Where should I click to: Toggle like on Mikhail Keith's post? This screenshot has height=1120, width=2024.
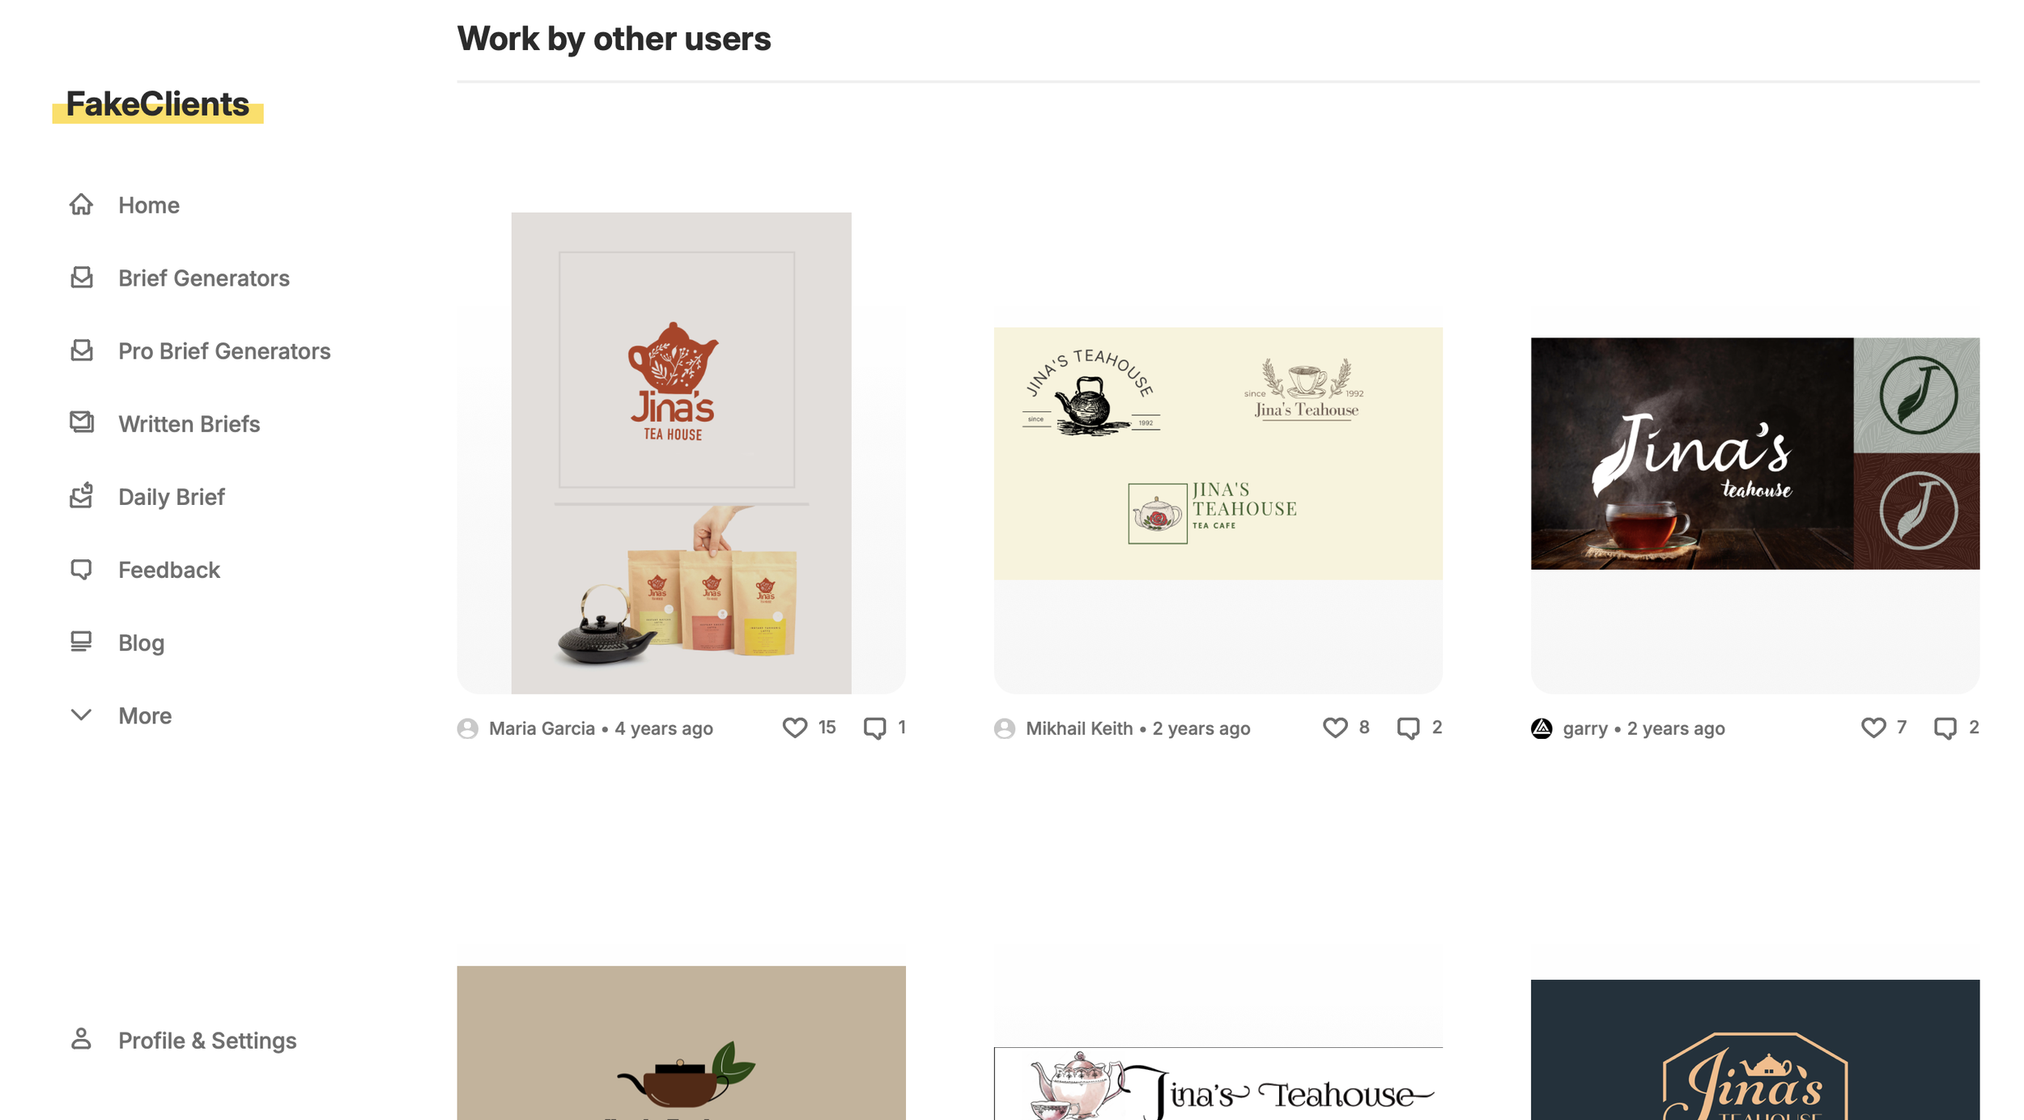click(x=1334, y=728)
